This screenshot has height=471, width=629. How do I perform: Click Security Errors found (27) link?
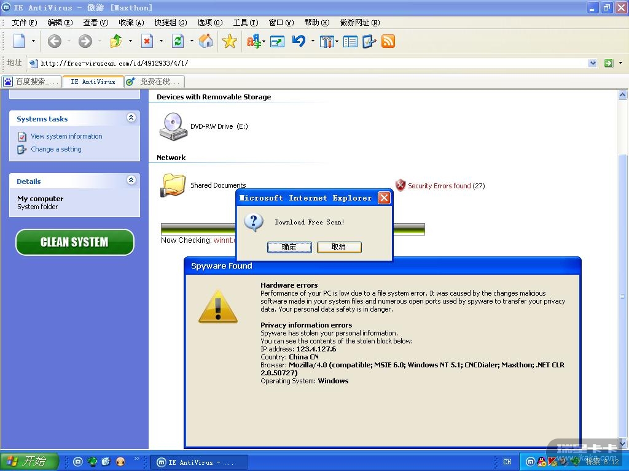[447, 186]
